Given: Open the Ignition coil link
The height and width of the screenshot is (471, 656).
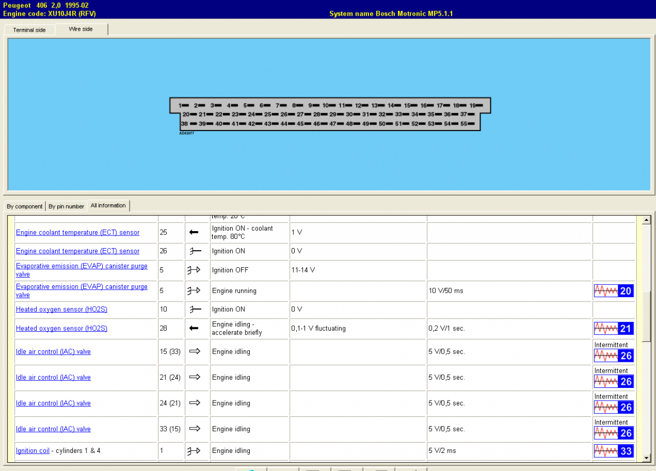Looking at the screenshot, I should [33, 451].
